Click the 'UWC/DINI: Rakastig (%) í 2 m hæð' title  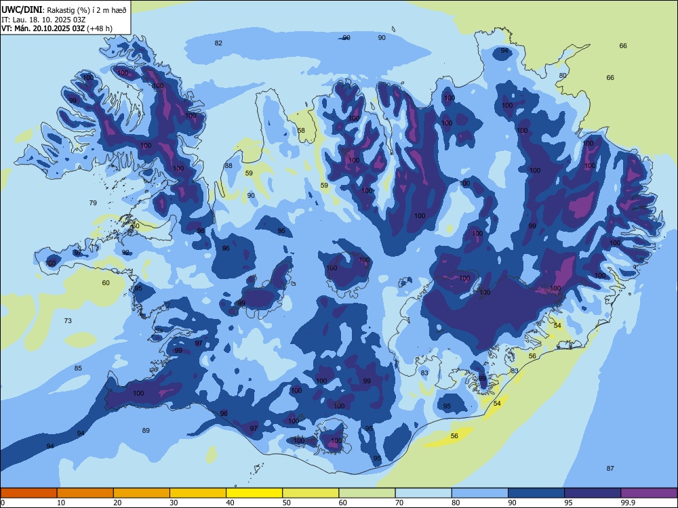(x=64, y=9)
